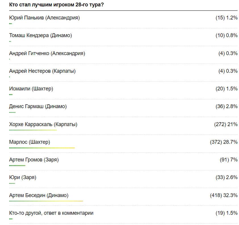Image resolution: width=239 pixels, height=225 pixels.
Task: Choose Хорхе Карраскаль (Карпаты) in the list
Action: point(43,124)
